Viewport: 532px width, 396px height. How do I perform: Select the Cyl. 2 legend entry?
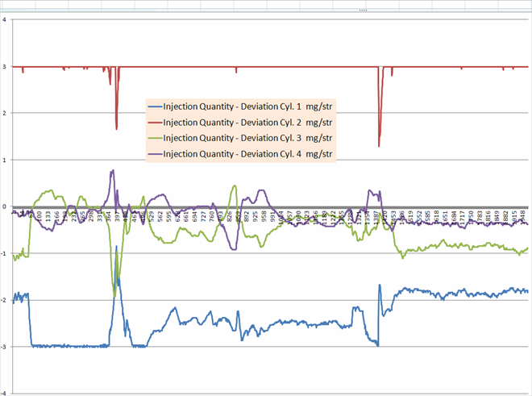(x=240, y=123)
